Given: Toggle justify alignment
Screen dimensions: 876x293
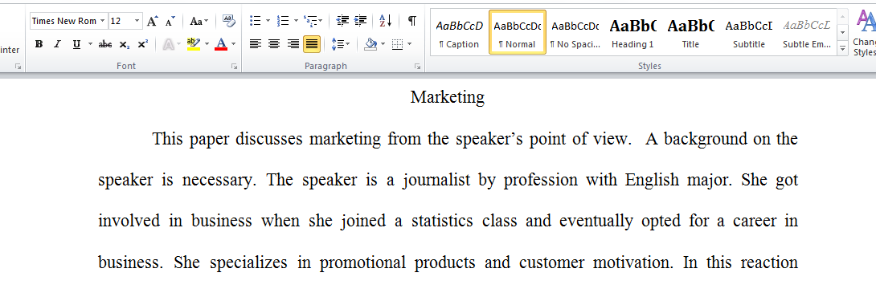Looking at the screenshot, I should 312,43.
